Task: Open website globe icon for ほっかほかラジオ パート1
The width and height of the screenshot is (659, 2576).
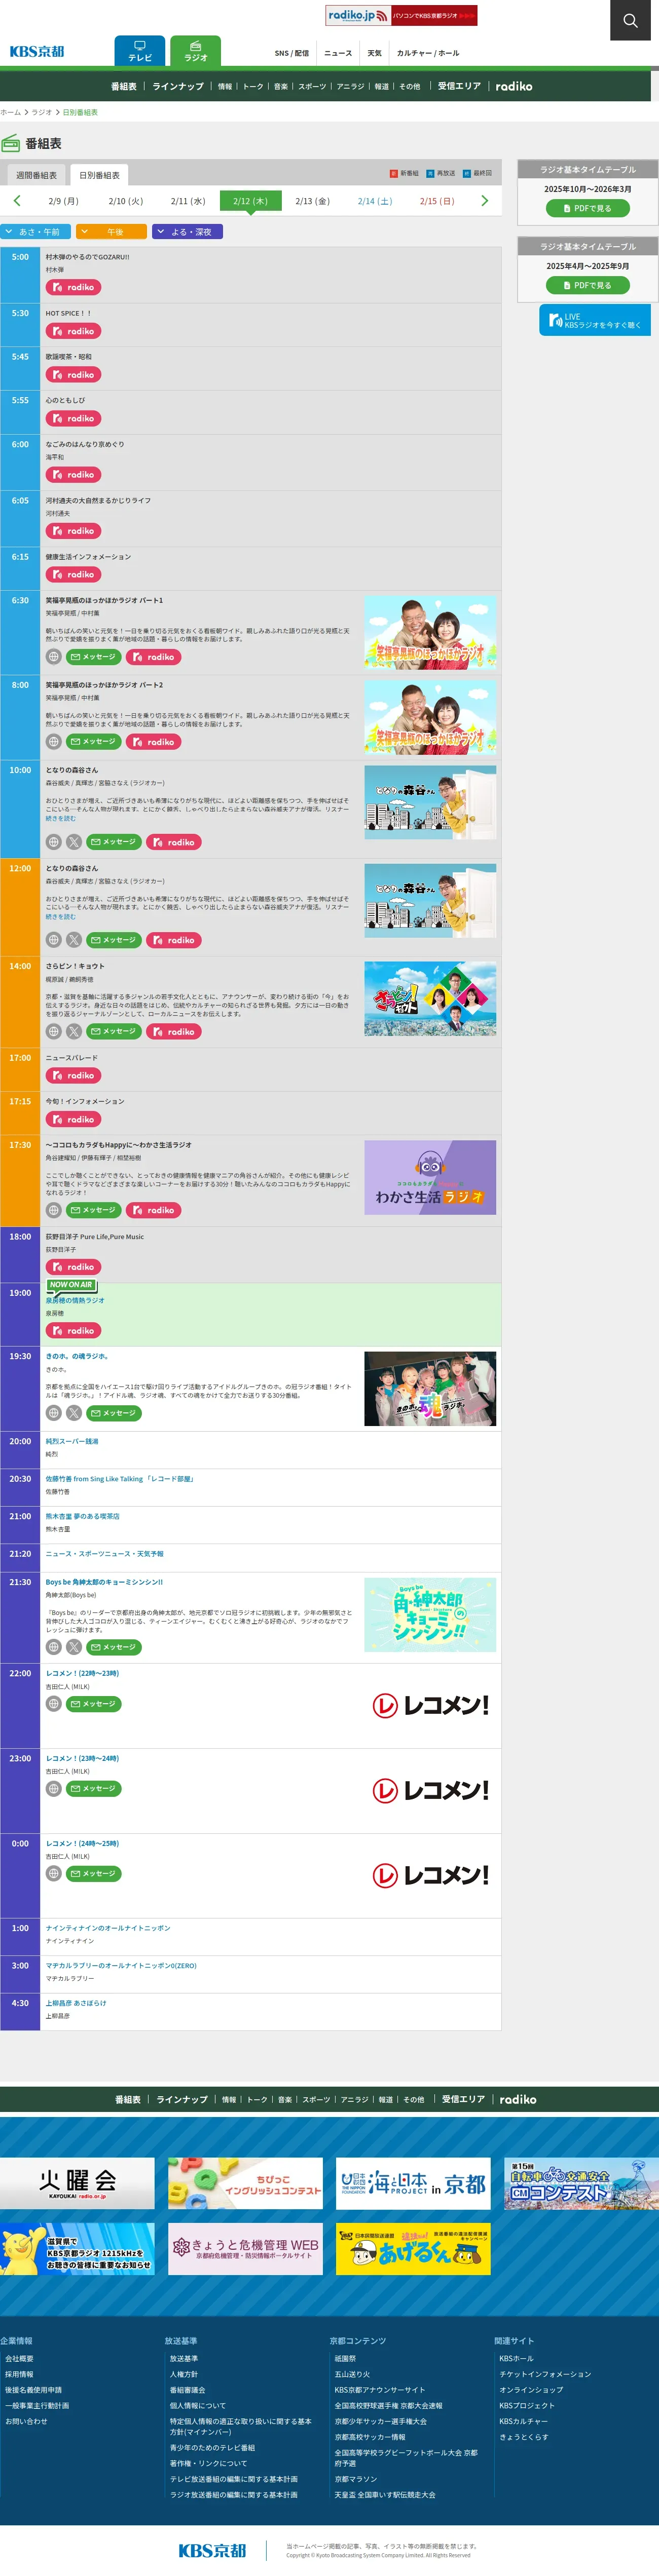Action: (x=54, y=657)
